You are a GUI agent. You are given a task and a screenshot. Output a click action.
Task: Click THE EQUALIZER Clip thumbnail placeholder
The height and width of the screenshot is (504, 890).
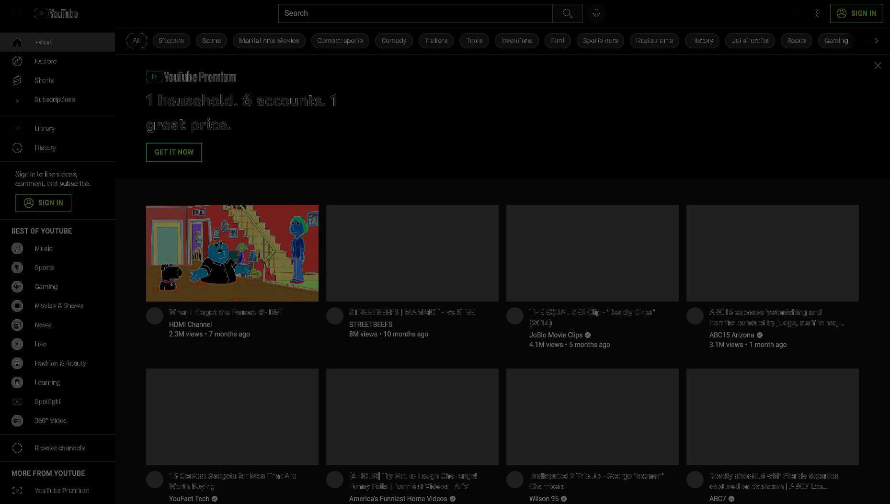coord(593,253)
